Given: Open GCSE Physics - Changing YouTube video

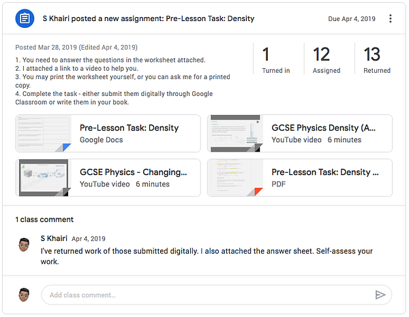Looking at the screenshot, I should click(x=108, y=178).
